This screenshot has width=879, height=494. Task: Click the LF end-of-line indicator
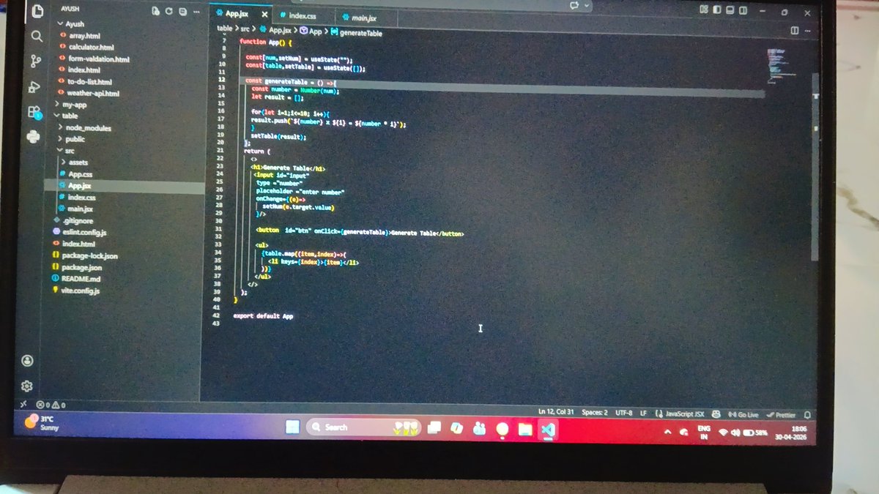click(643, 413)
